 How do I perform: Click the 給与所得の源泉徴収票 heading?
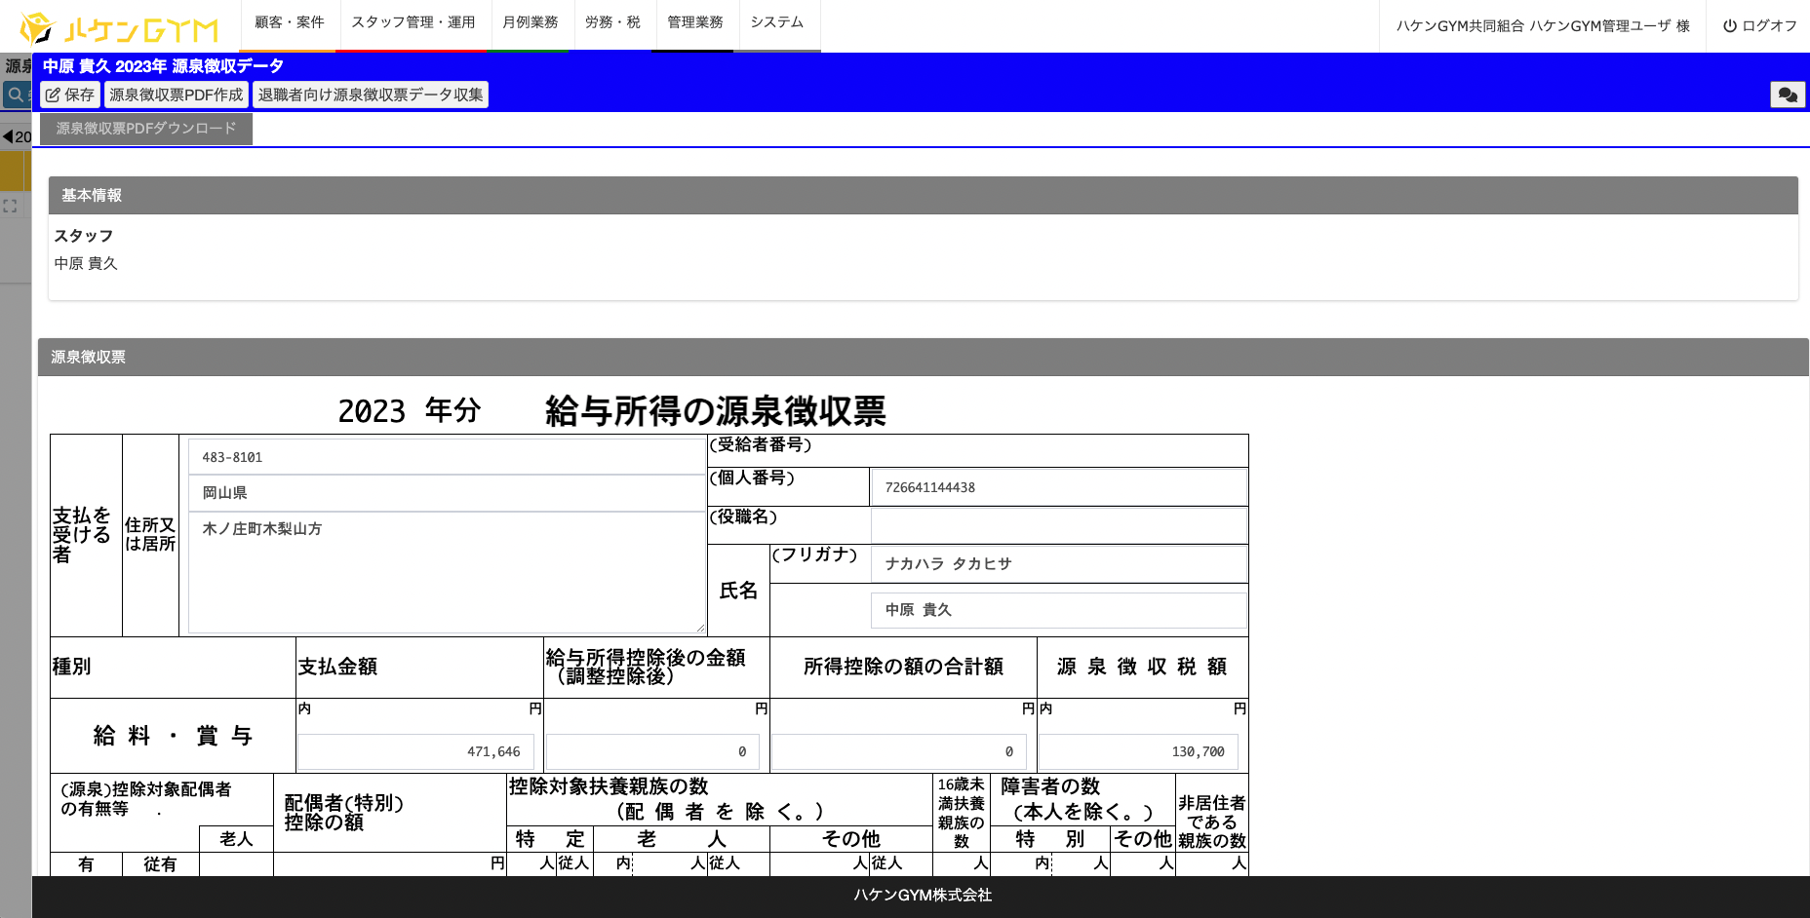click(x=716, y=411)
